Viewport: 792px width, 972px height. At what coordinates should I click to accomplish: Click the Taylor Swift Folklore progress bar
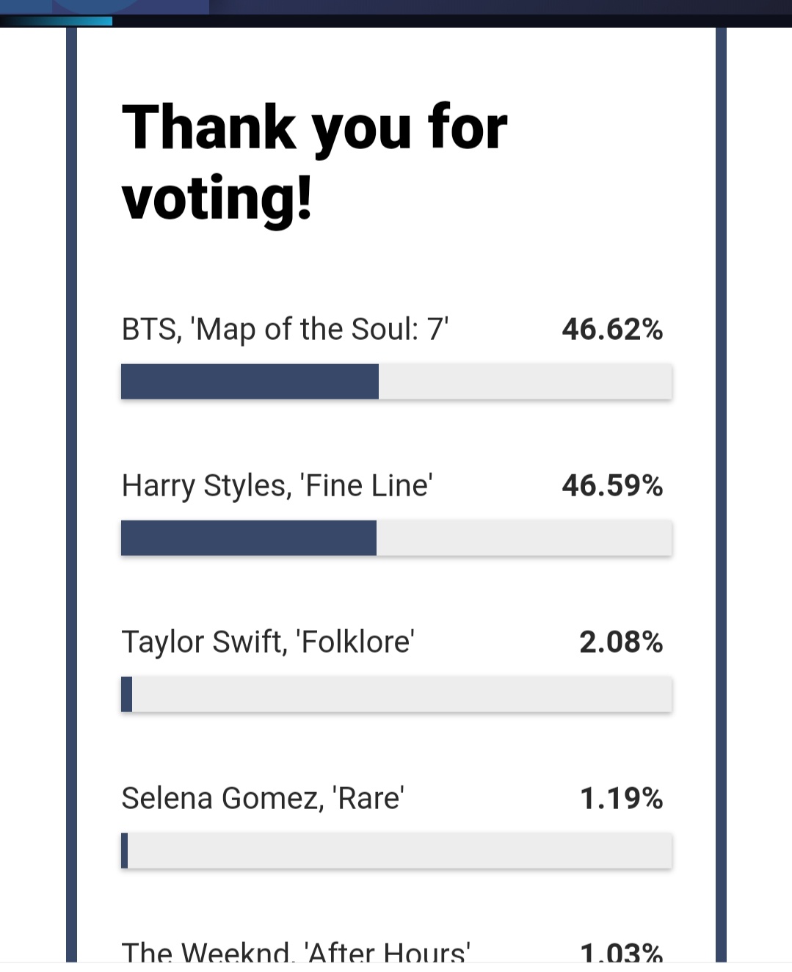(x=396, y=694)
